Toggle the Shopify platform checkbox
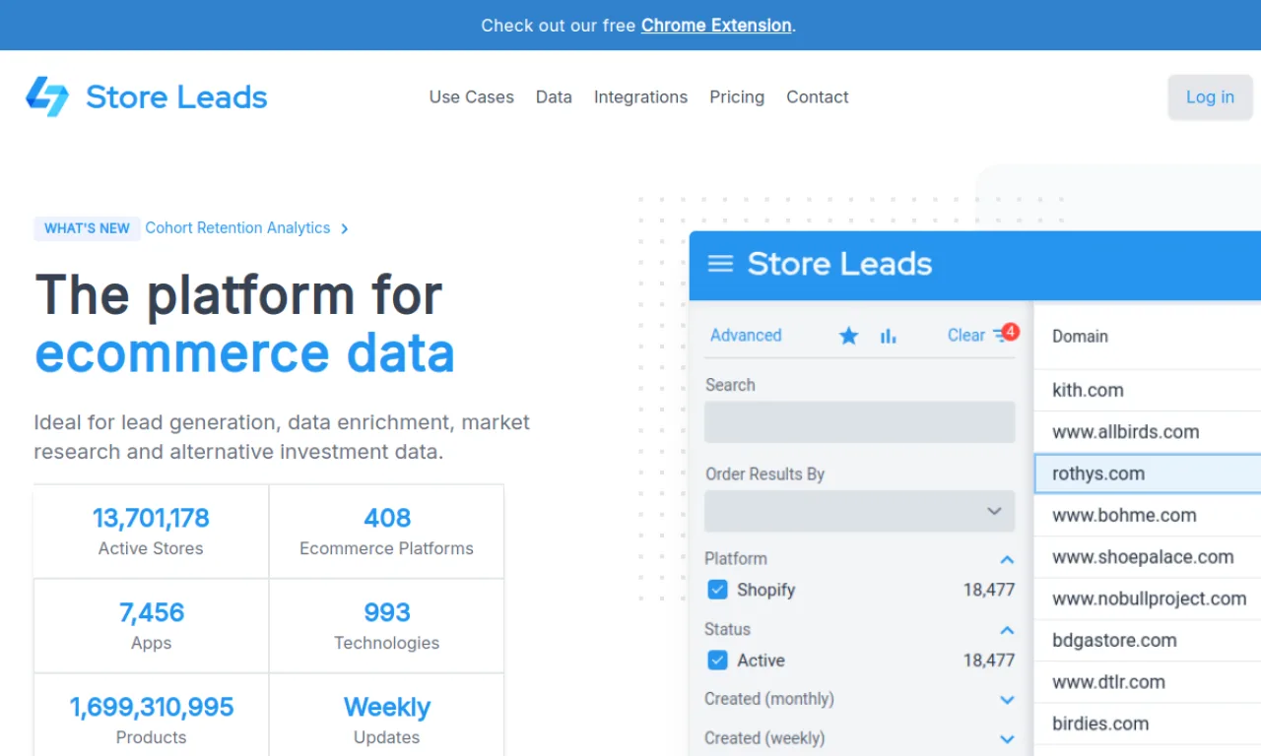The width and height of the screenshot is (1261, 756). [x=717, y=590]
